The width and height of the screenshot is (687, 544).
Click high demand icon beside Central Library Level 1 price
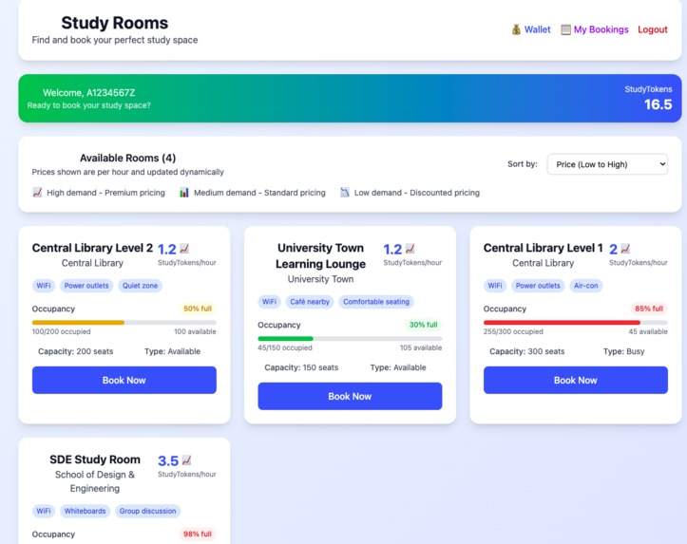coord(625,249)
